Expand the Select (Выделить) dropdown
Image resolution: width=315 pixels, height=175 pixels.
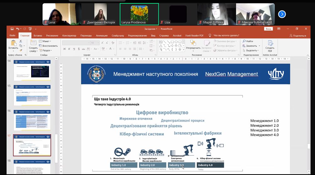251,50
